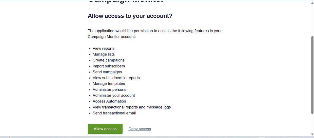Click 'View transactional reports and message logs'
The height and width of the screenshot is (138, 314).
pyautogui.click(x=132, y=107)
